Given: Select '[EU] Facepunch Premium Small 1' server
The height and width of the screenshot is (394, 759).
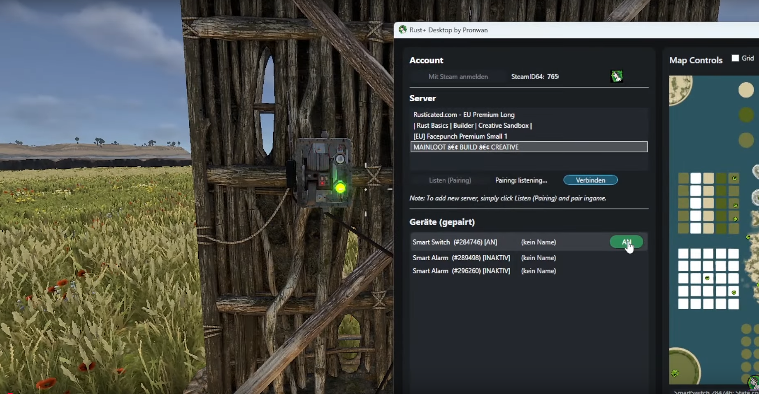Looking at the screenshot, I should (529, 136).
